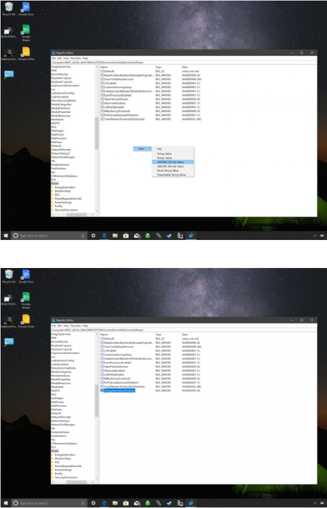The height and width of the screenshot is (508, 327).
Task: Click HiberFileSizePercent icon in bottom screenshot
Action: (x=102, y=367)
